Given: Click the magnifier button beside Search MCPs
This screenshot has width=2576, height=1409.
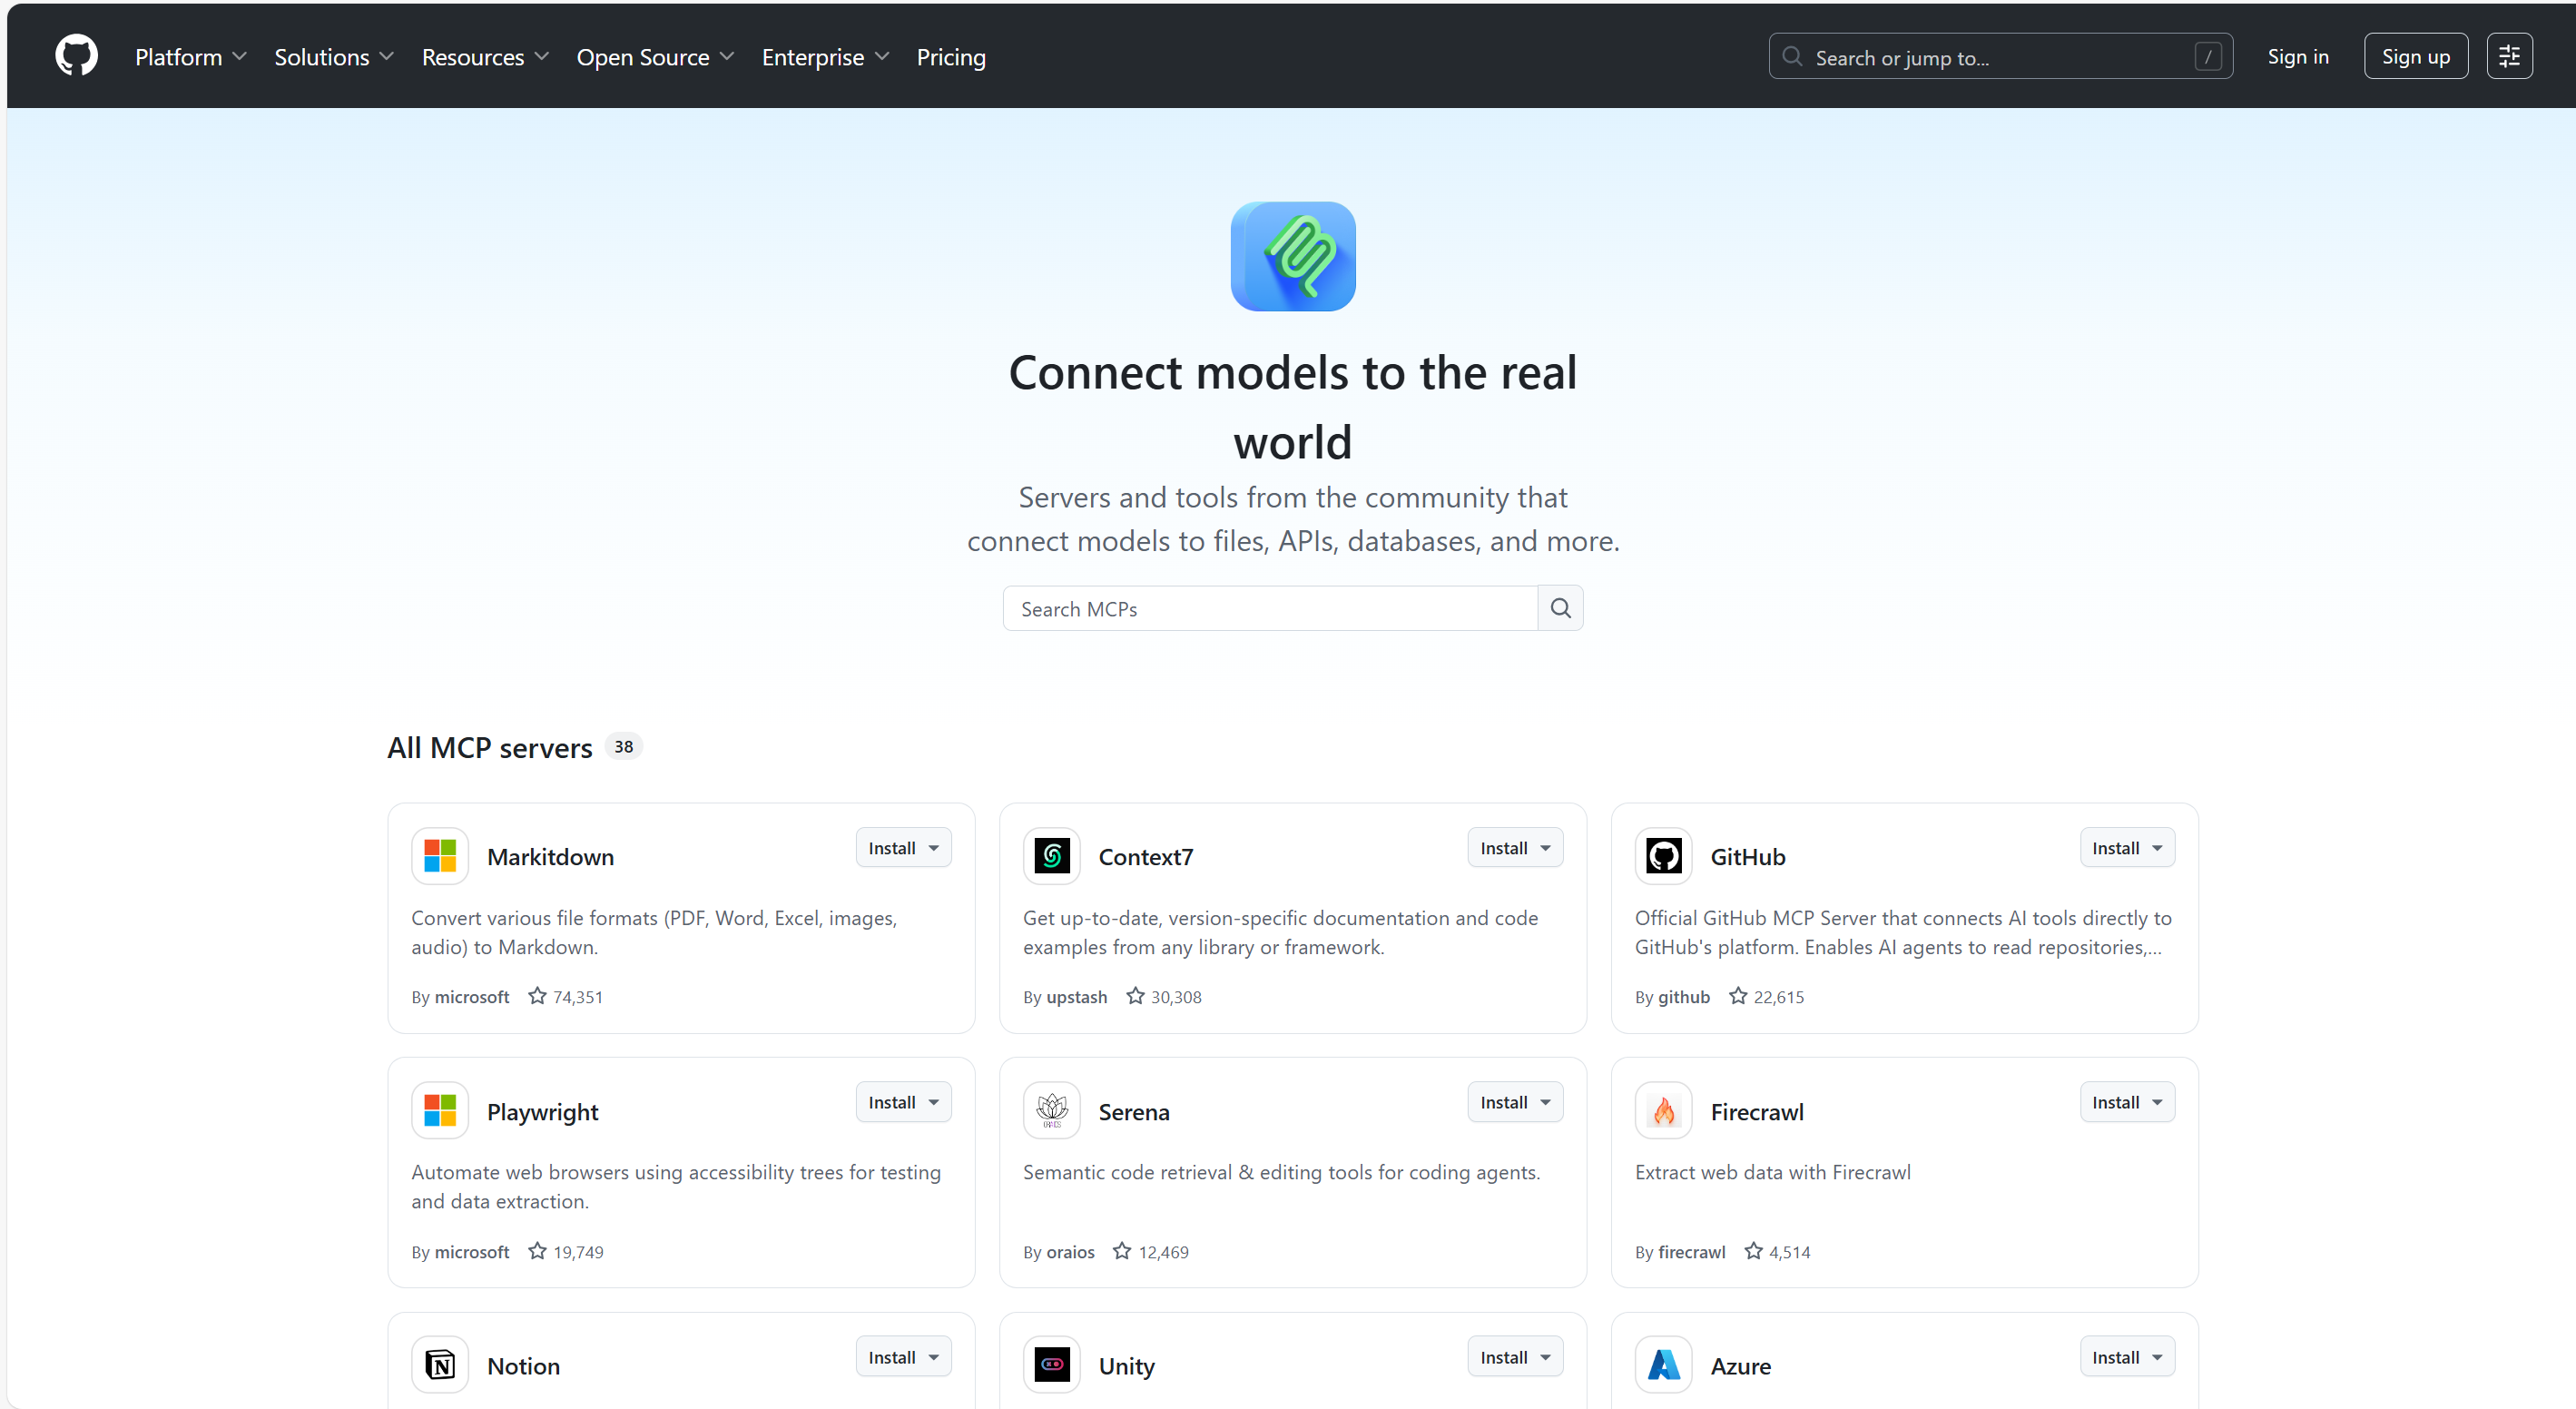Looking at the screenshot, I should (1560, 608).
